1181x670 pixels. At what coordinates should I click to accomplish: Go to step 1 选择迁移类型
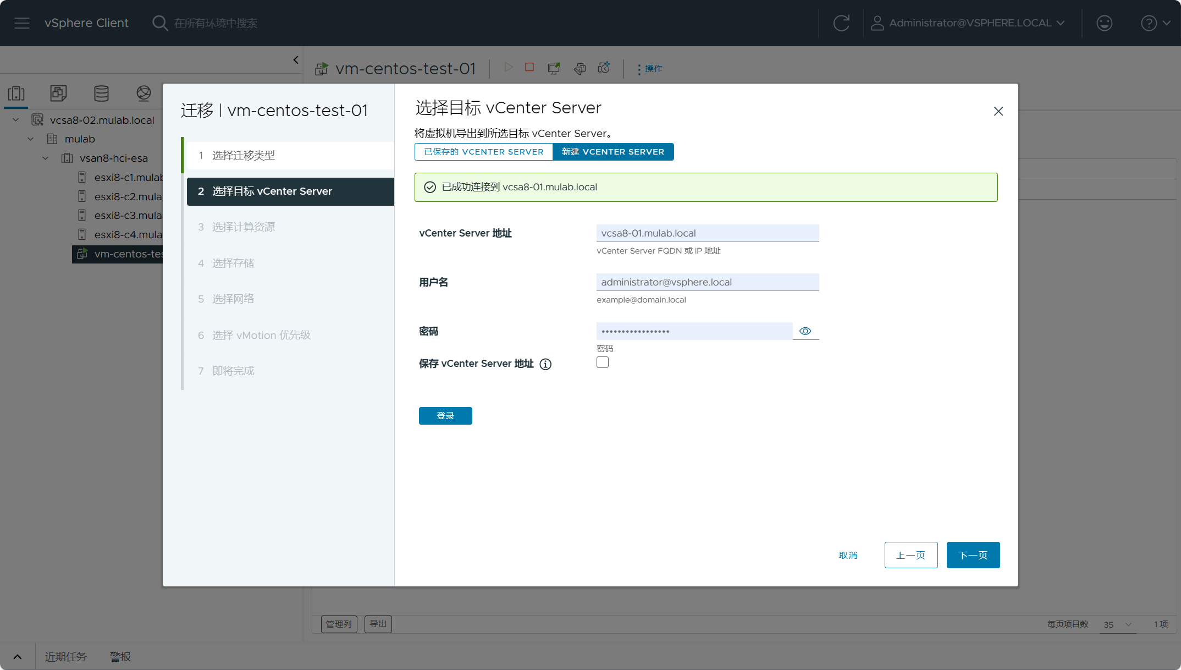point(290,156)
